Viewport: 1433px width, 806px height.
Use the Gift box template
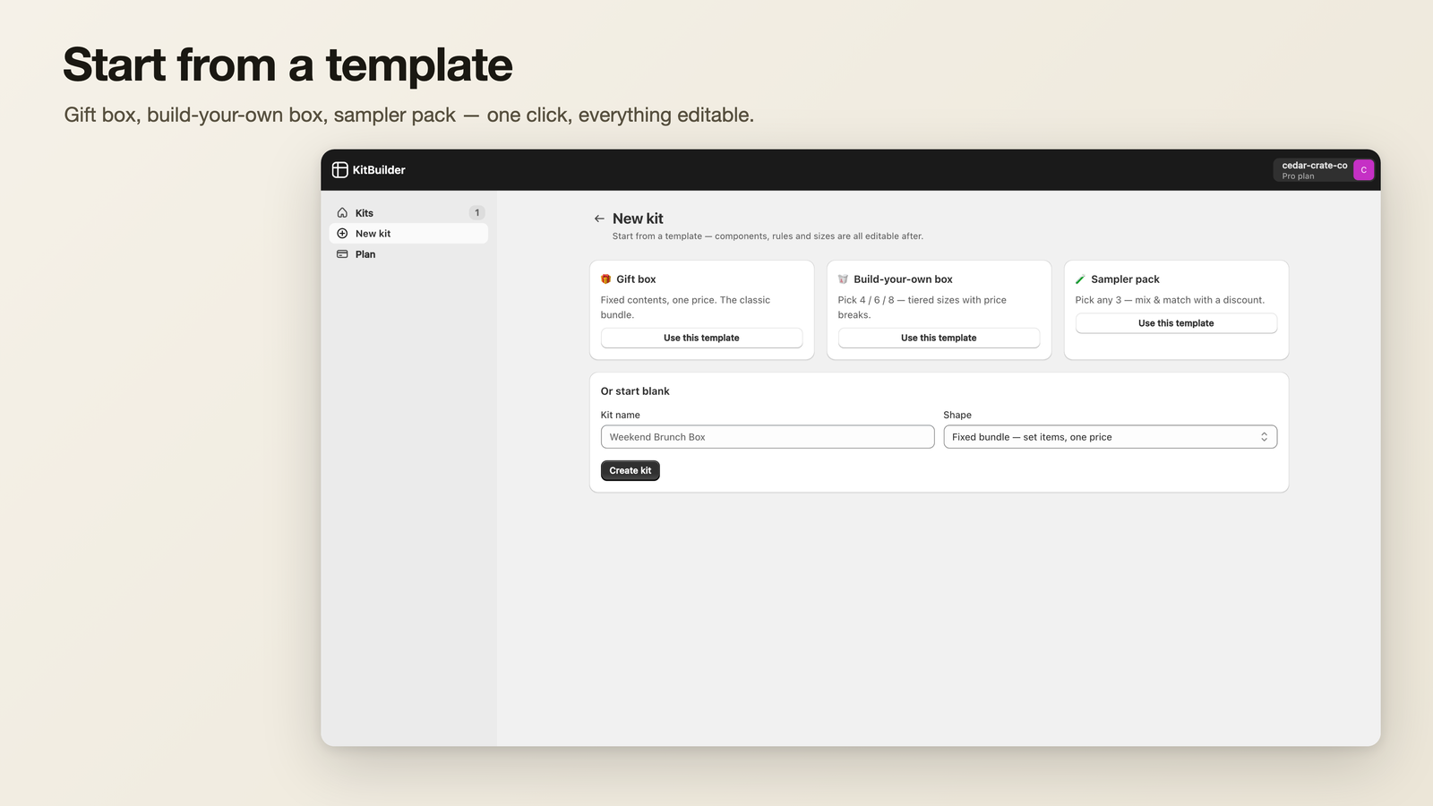701,338
